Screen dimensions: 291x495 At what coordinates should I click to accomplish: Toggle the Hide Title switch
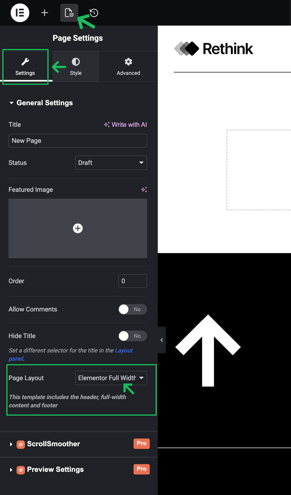click(132, 336)
